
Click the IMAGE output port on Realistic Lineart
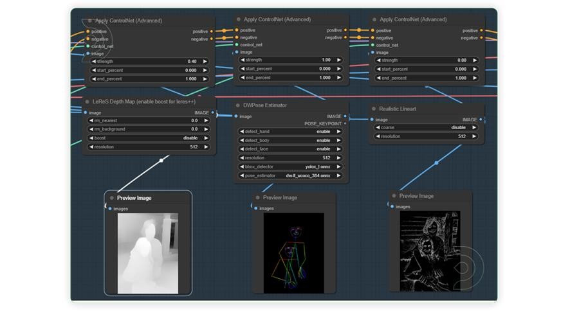click(481, 120)
